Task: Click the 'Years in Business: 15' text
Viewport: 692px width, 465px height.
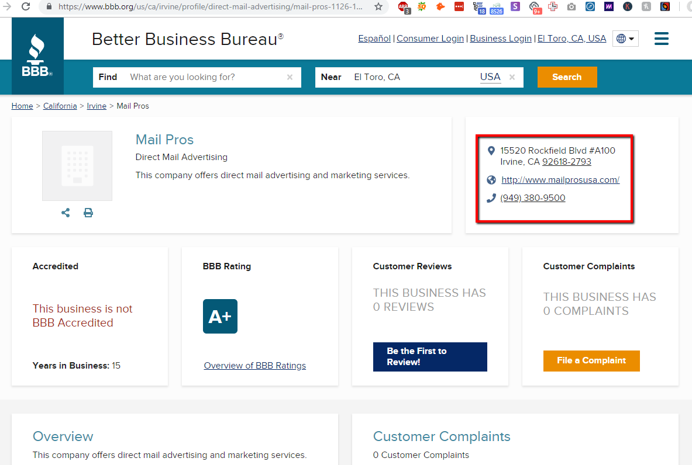Action: [x=77, y=365]
